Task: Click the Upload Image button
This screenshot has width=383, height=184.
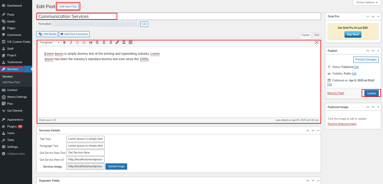Action: [116, 166]
